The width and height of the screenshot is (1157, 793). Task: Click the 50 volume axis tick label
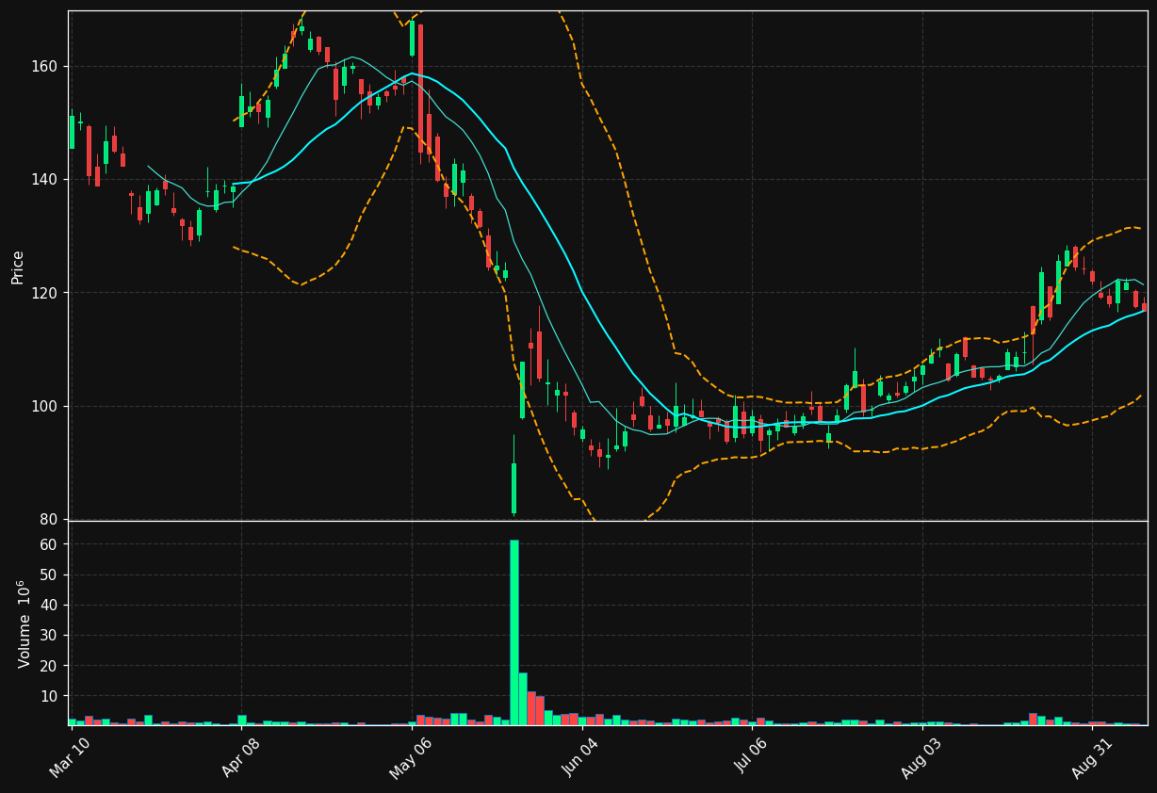tap(49, 575)
